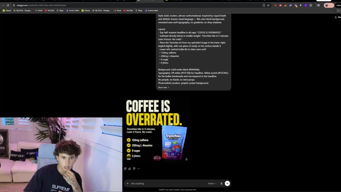Click the '120mg caffeine' prompt line
This screenshot has height=192, width=341.
(168, 53)
